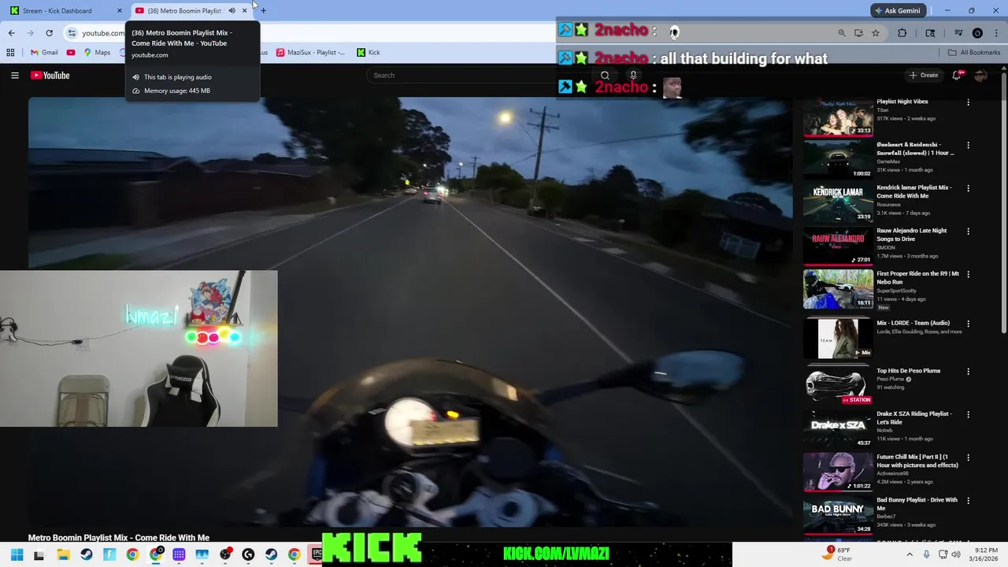Open options for Kendrick Lamar Playlist Mix
1008x567 pixels.
[x=968, y=189]
